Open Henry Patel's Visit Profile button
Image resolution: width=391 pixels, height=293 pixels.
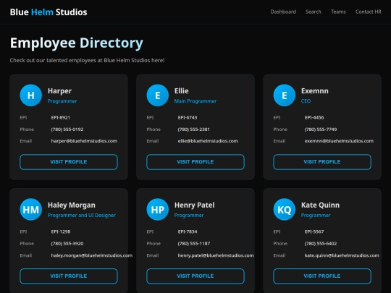[x=195, y=276]
